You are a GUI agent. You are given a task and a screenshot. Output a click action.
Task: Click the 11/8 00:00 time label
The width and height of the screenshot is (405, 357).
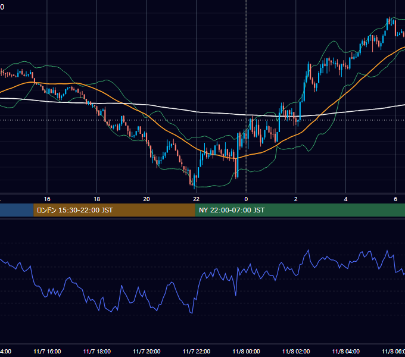coord(246,351)
